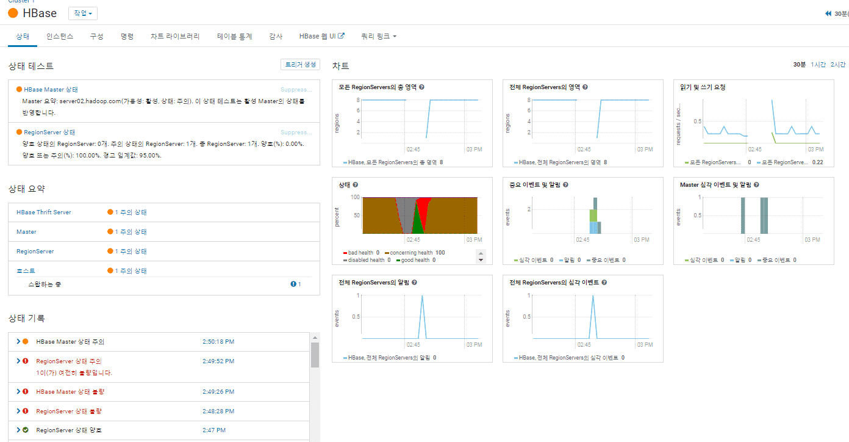Screen dimensions: 849x442
Task: Expand the RegionServer 상태 양호 history entry
Action: pyautogui.click(x=18, y=430)
